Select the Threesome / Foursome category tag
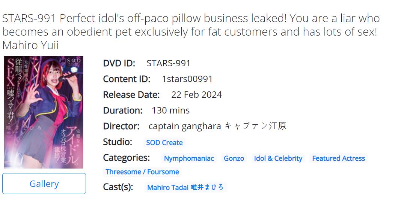 (x=142, y=172)
